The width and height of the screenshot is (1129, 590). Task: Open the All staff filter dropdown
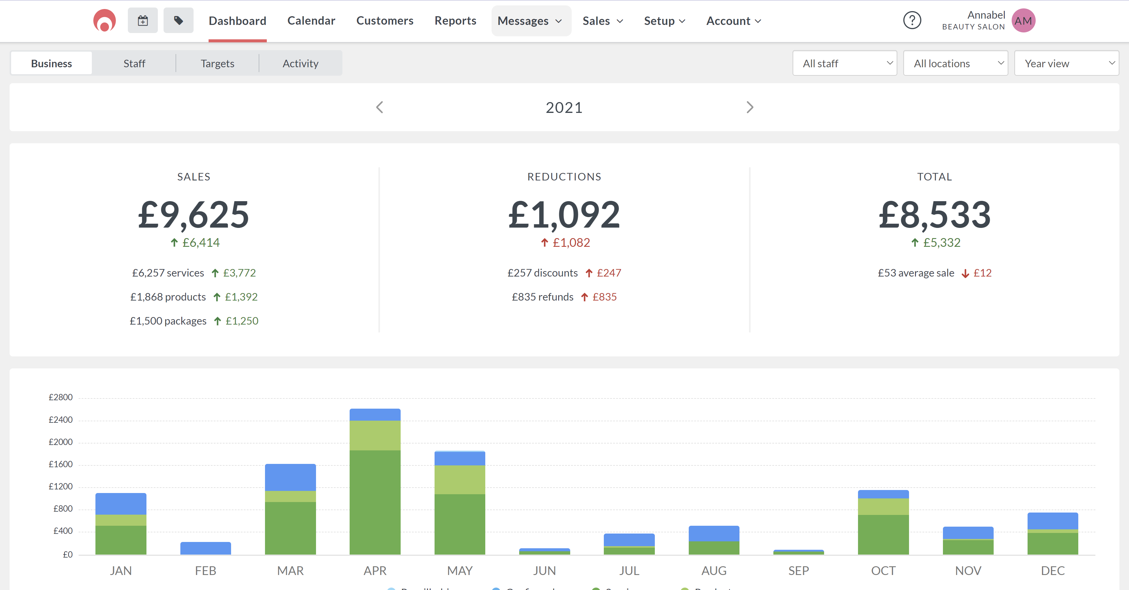pyautogui.click(x=844, y=63)
